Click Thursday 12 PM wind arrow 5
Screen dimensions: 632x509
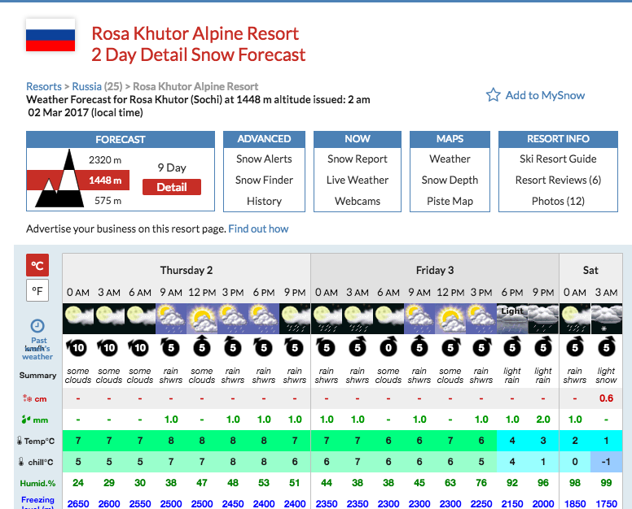pos(202,347)
